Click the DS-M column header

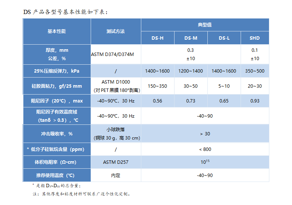tap(191, 38)
